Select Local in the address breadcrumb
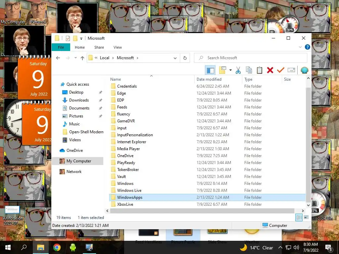 (x=104, y=58)
